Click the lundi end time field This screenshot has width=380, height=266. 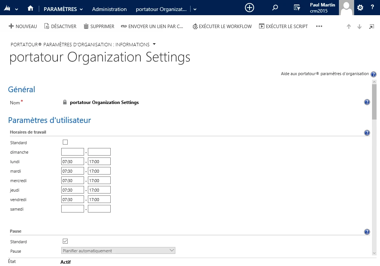[x=99, y=161]
